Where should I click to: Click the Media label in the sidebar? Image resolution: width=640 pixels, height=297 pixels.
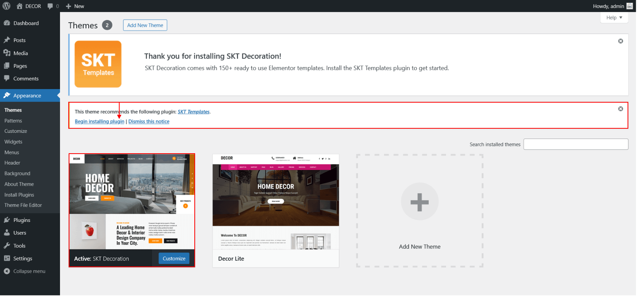(21, 53)
